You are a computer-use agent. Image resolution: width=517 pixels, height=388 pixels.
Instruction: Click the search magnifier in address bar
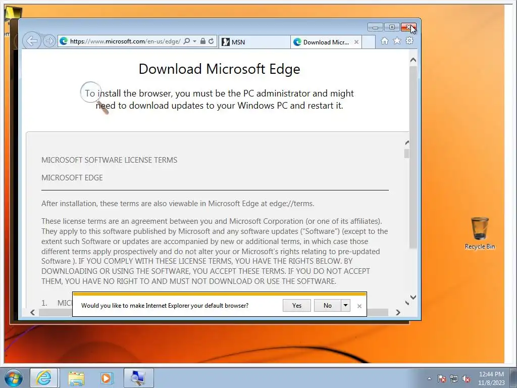coord(187,41)
